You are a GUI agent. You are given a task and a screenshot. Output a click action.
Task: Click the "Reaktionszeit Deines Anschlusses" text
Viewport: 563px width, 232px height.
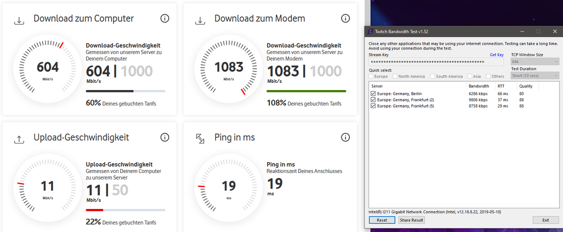coord(304,171)
